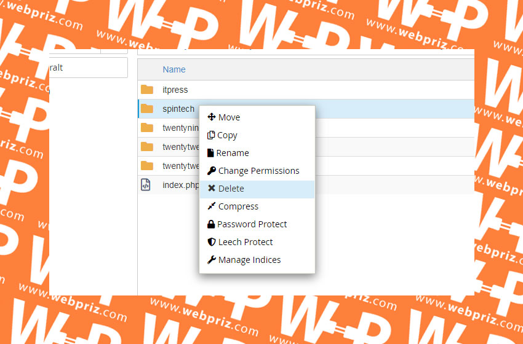Image resolution: width=523 pixels, height=344 pixels.
Task: Click the Manage Indices wrench icon
Action: click(x=212, y=260)
